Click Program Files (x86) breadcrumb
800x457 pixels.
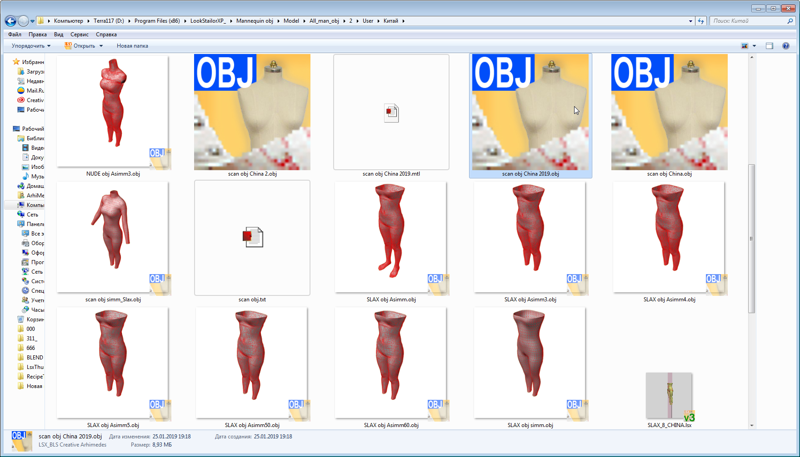(x=157, y=21)
